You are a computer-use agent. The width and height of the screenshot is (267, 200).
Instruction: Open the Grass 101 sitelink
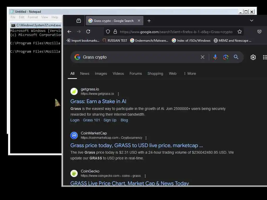coord(92,120)
